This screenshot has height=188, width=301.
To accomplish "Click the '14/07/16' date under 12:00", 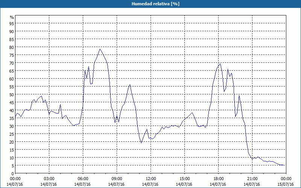I will pos(150,184).
